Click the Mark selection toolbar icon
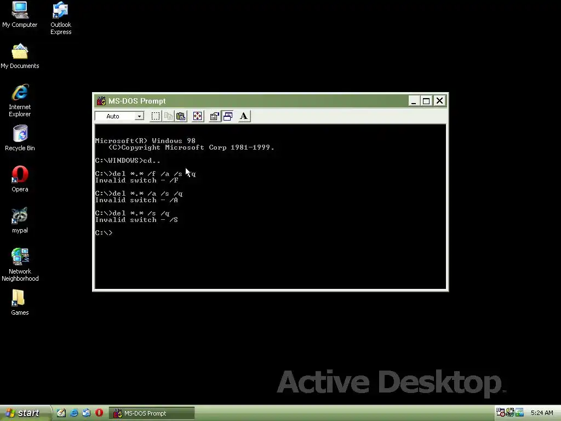The width and height of the screenshot is (561, 421). coord(156,116)
